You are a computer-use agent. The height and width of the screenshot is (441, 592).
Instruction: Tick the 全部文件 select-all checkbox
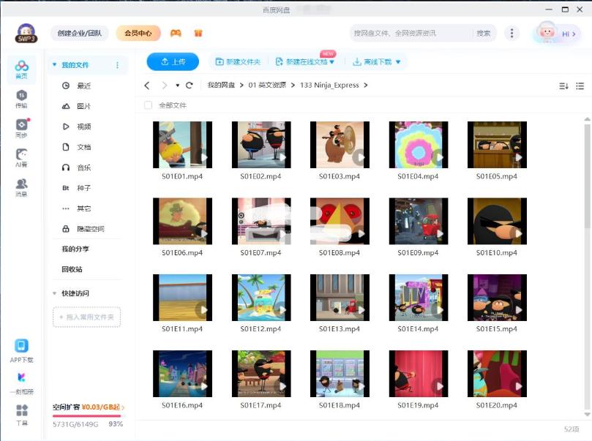tap(148, 105)
